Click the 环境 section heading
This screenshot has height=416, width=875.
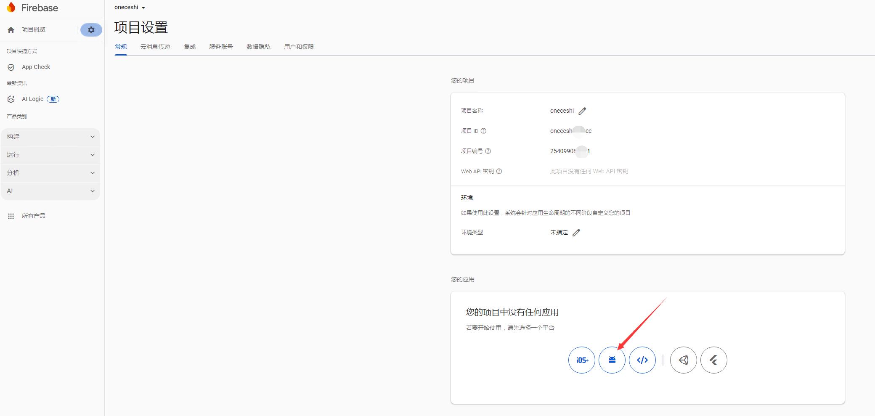coord(467,198)
